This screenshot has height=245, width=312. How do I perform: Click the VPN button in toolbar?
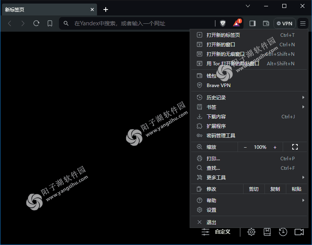pyautogui.click(x=285, y=23)
